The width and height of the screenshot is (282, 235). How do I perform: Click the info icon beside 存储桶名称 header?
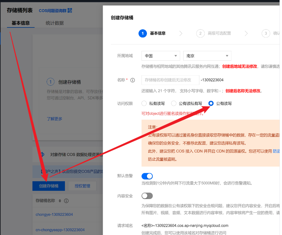(x=66, y=201)
